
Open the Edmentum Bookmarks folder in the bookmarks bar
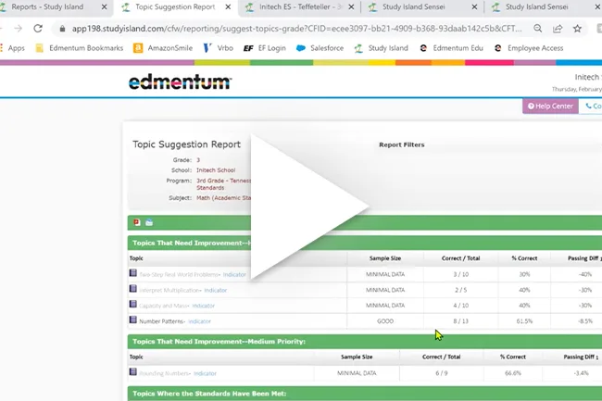coord(80,48)
